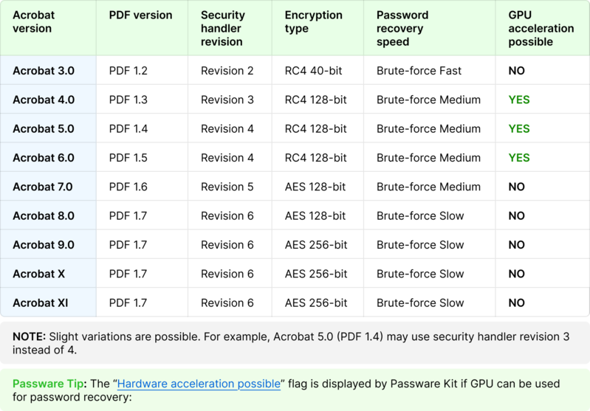Click the NOTE text about slight variations
The width and height of the screenshot is (590, 411).
tap(291, 343)
